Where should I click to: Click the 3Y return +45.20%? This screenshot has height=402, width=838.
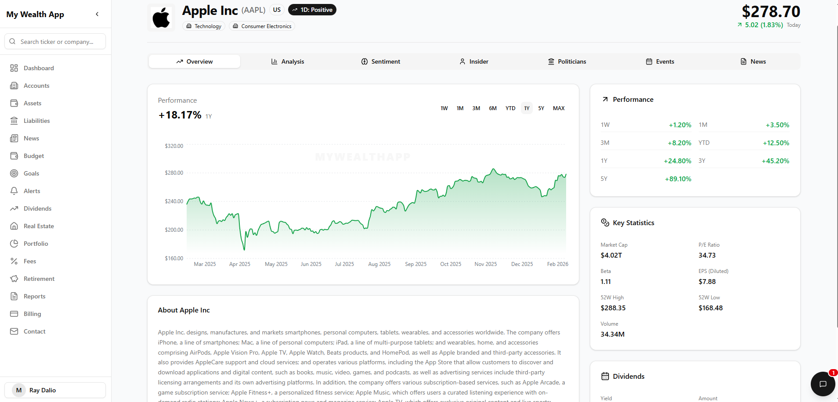click(776, 161)
